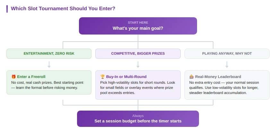Open the Enter a Freeroll heading
Image resolution: width=276 pixels, height=132 pixels.
coord(31,77)
